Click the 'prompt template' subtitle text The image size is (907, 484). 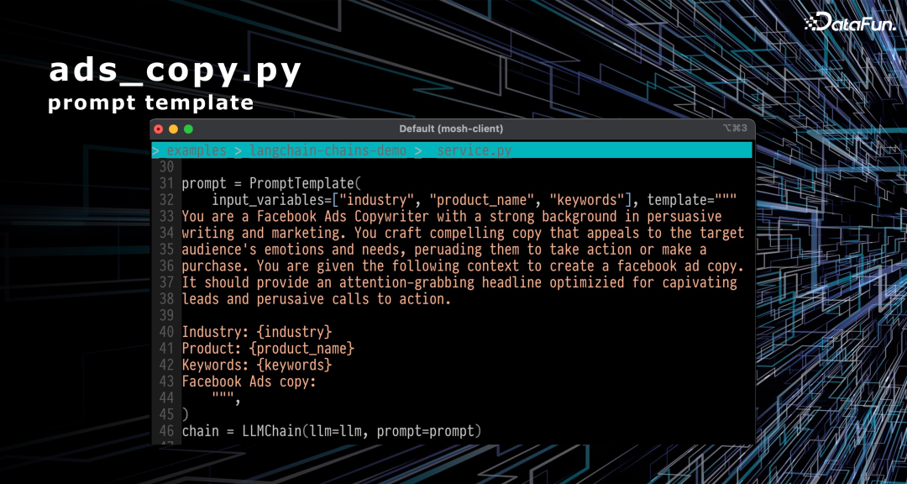pyautogui.click(x=151, y=103)
